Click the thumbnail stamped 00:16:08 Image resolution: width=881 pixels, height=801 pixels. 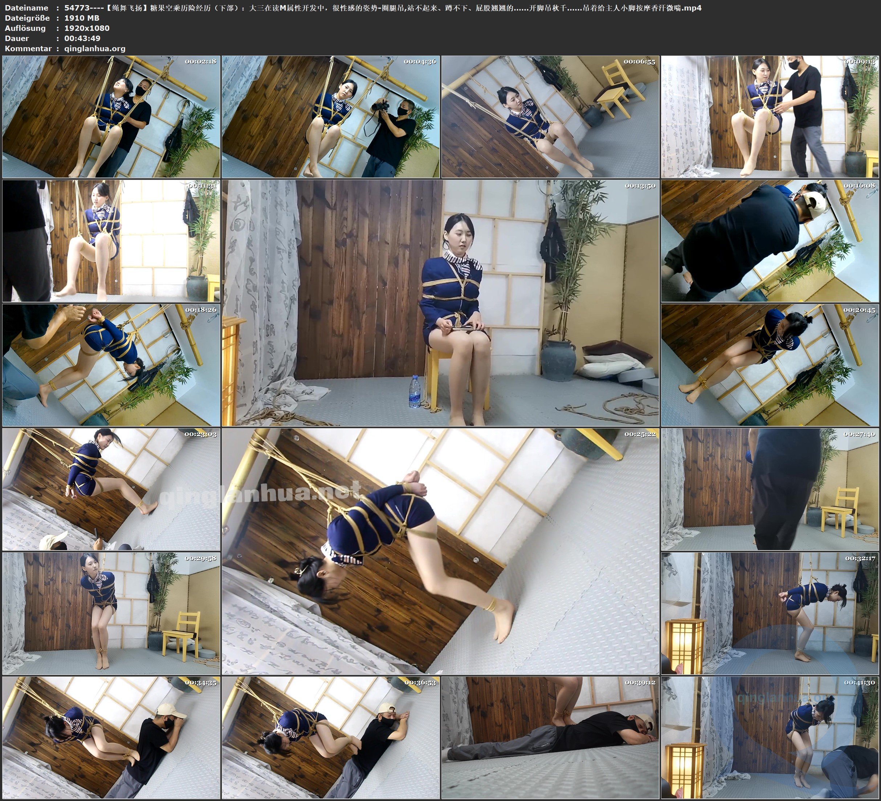pos(770,241)
